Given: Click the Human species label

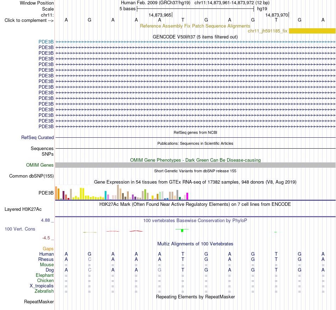Looking at the screenshot, I should (x=46, y=254).
